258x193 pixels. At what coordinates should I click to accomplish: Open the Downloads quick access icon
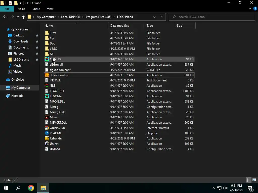click(10, 41)
